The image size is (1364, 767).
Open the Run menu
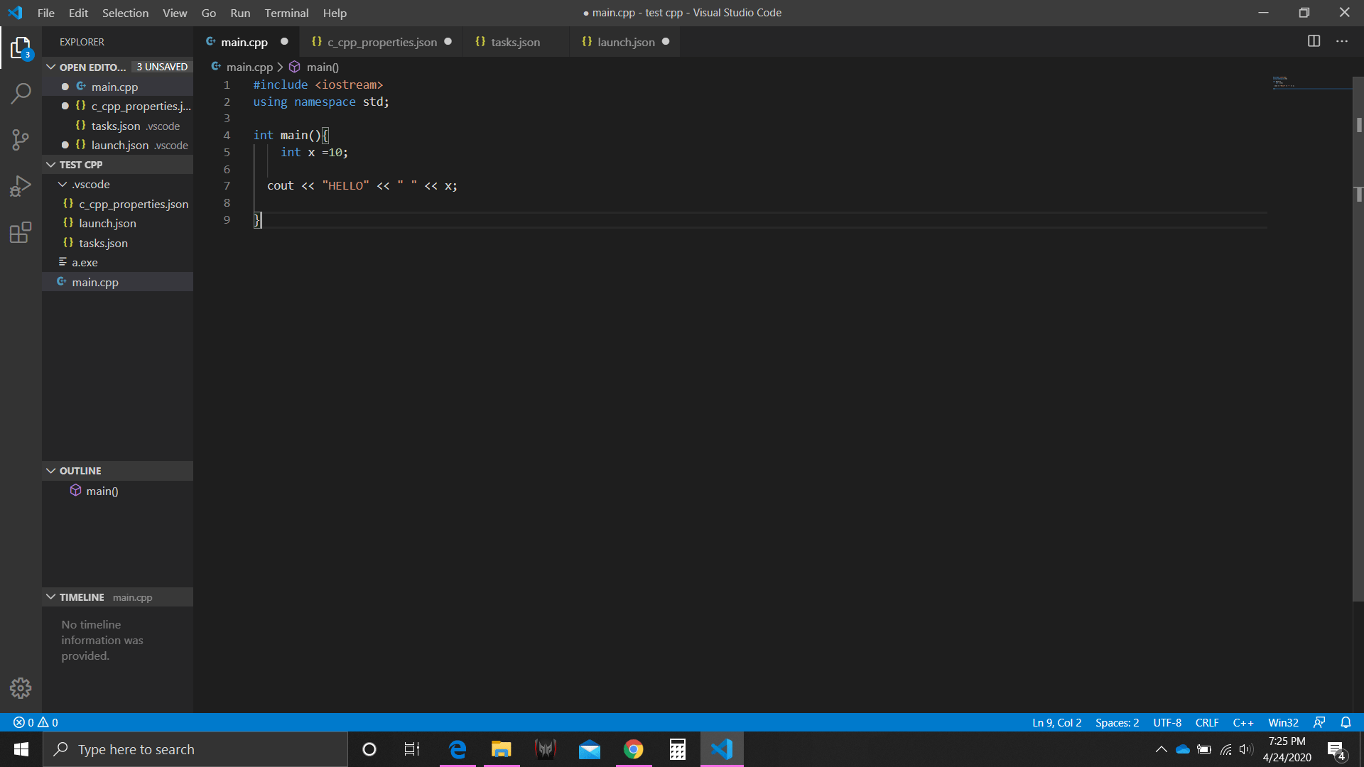coord(240,13)
